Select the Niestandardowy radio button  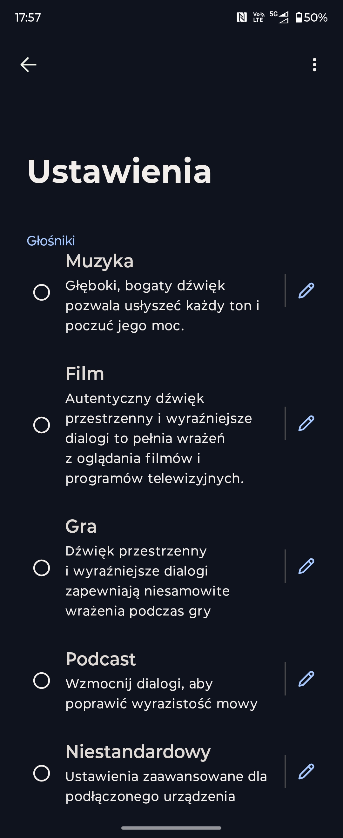[42, 773]
